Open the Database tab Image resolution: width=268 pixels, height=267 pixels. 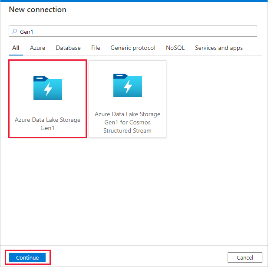click(x=68, y=48)
